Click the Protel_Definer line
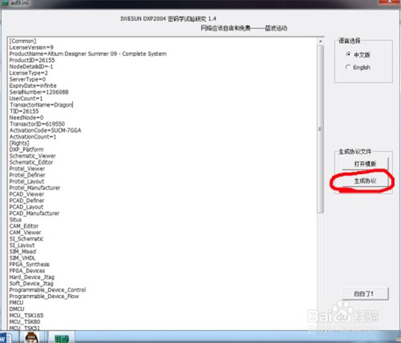This screenshot has height=343, width=401. (x=27, y=176)
